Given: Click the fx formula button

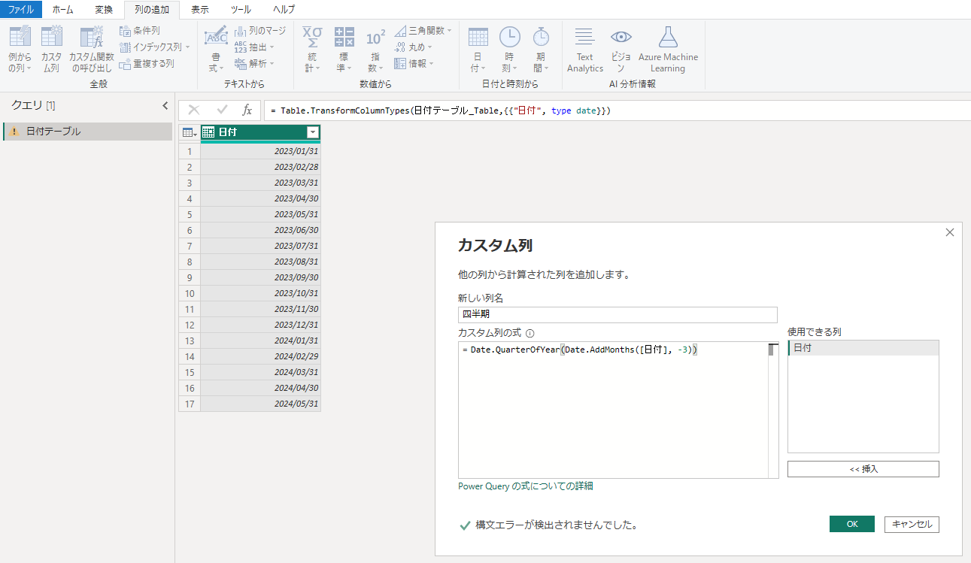Looking at the screenshot, I should [247, 110].
